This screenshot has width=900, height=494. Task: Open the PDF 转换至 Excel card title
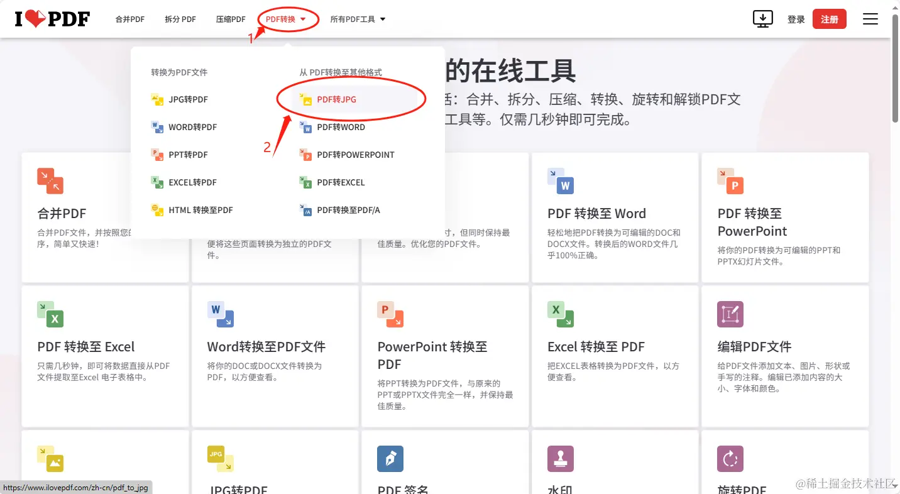click(86, 347)
